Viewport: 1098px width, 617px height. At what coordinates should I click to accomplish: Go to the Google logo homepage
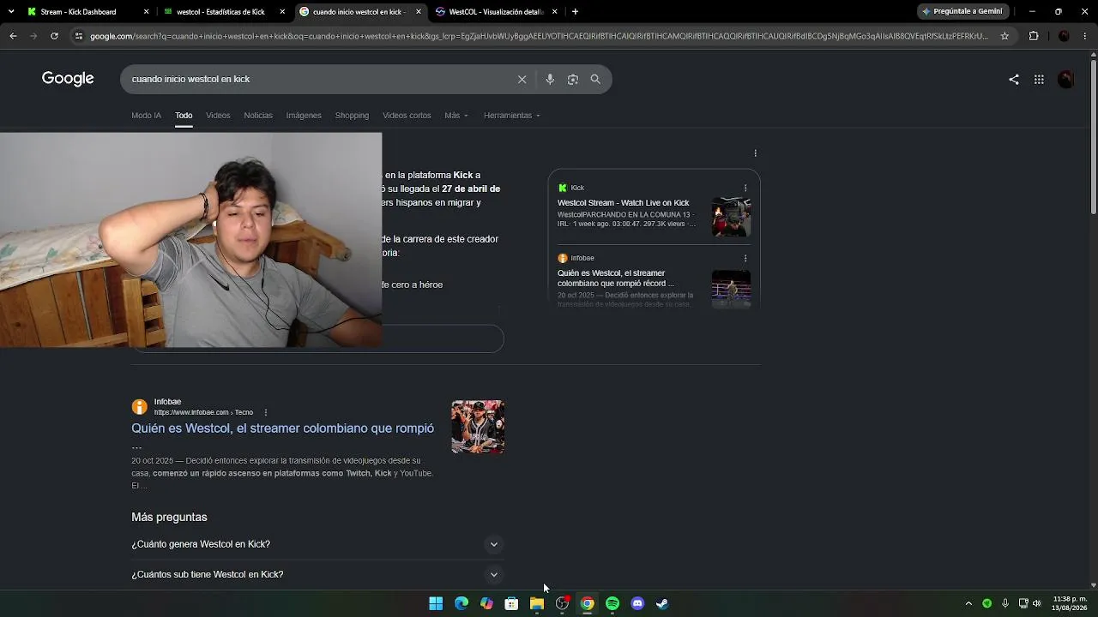click(x=68, y=79)
